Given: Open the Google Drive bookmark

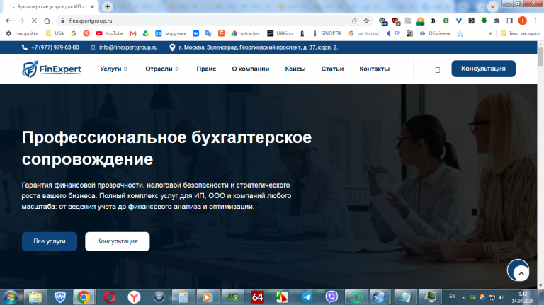Looking at the screenshot, I should [146, 33].
